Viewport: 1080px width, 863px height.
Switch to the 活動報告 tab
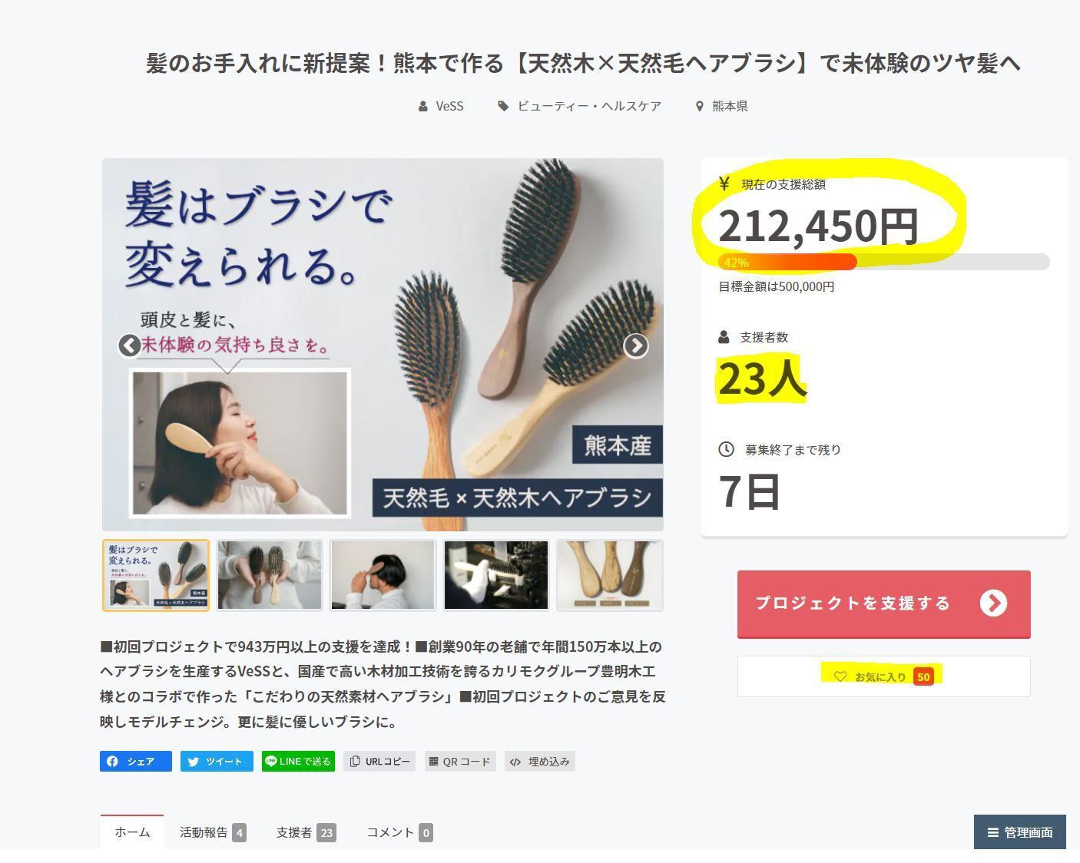pyautogui.click(x=212, y=832)
